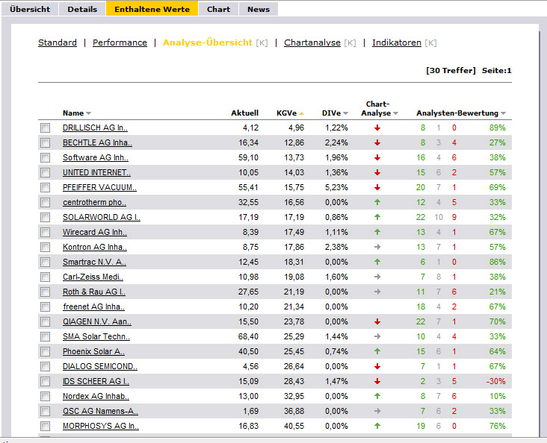Open the DIALOG SEMICOND.. link
547x443 pixels.
point(100,366)
